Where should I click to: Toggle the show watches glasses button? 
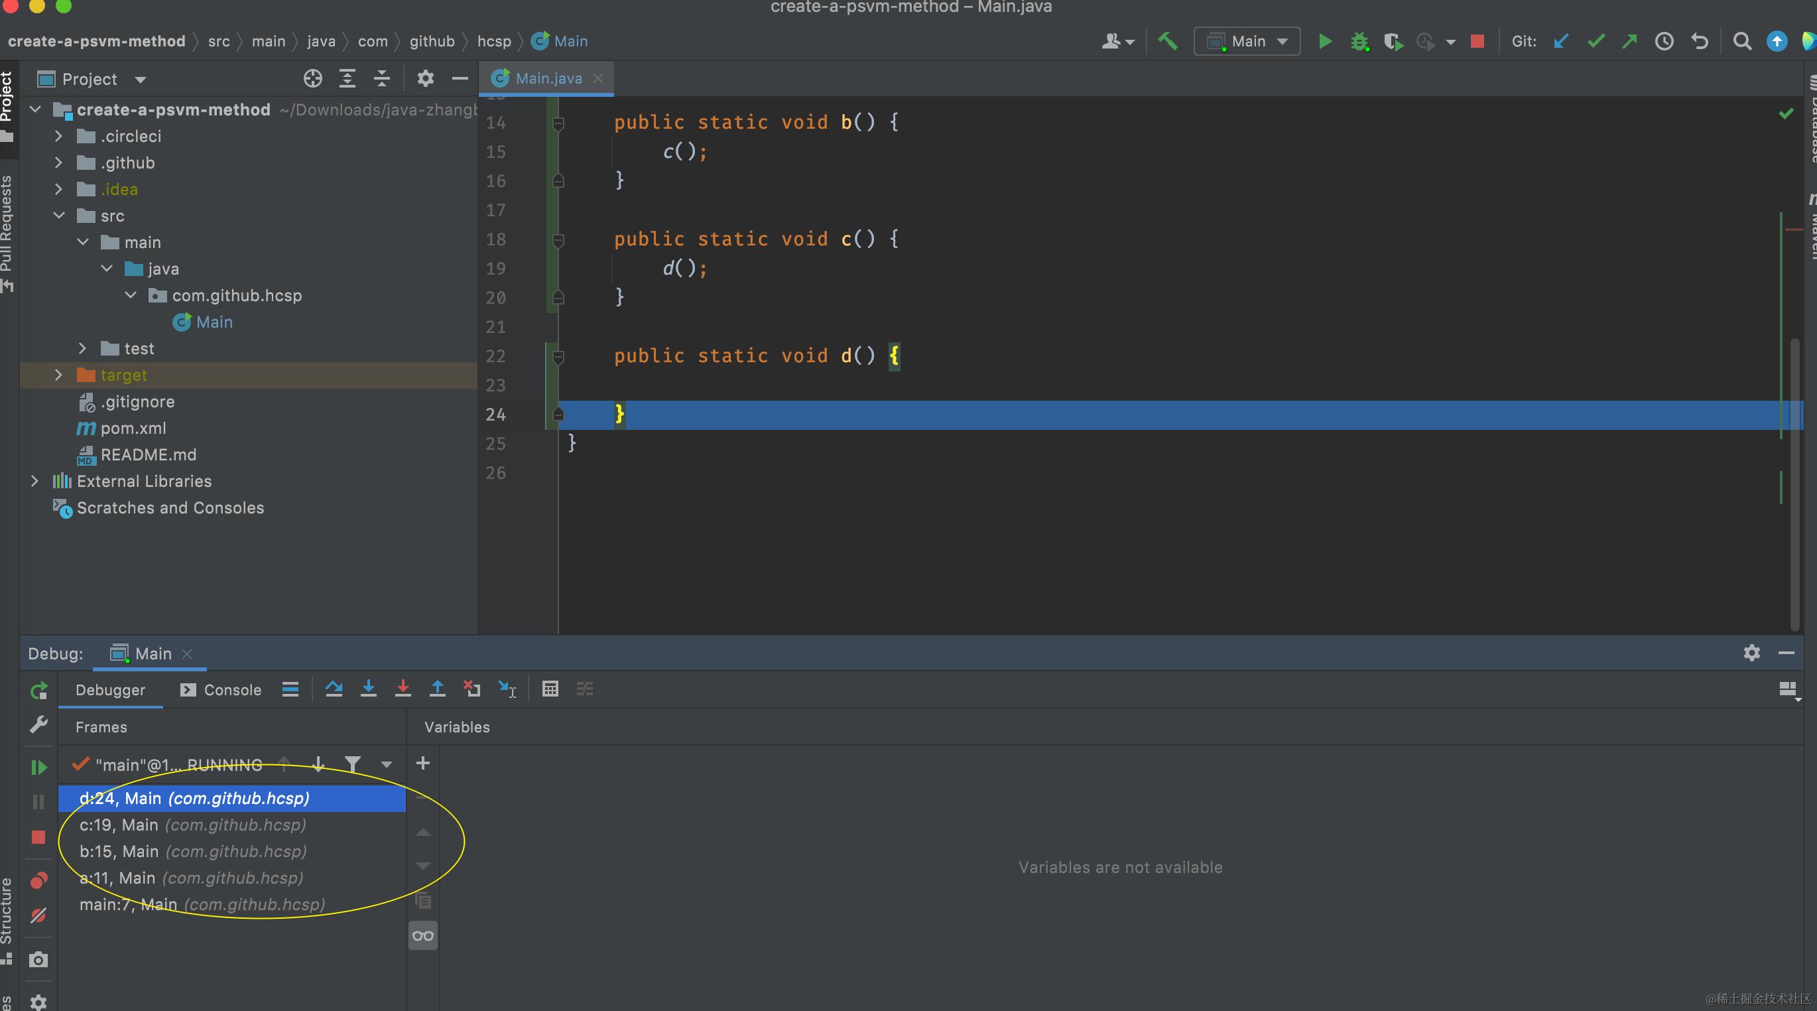(422, 935)
